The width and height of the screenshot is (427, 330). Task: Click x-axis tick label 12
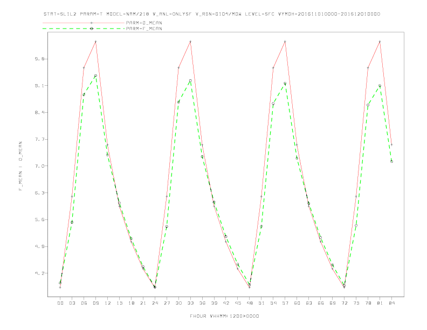[x=108, y=303]
